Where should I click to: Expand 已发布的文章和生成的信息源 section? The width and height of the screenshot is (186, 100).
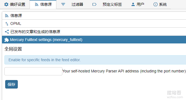click(x=94, y=32)
